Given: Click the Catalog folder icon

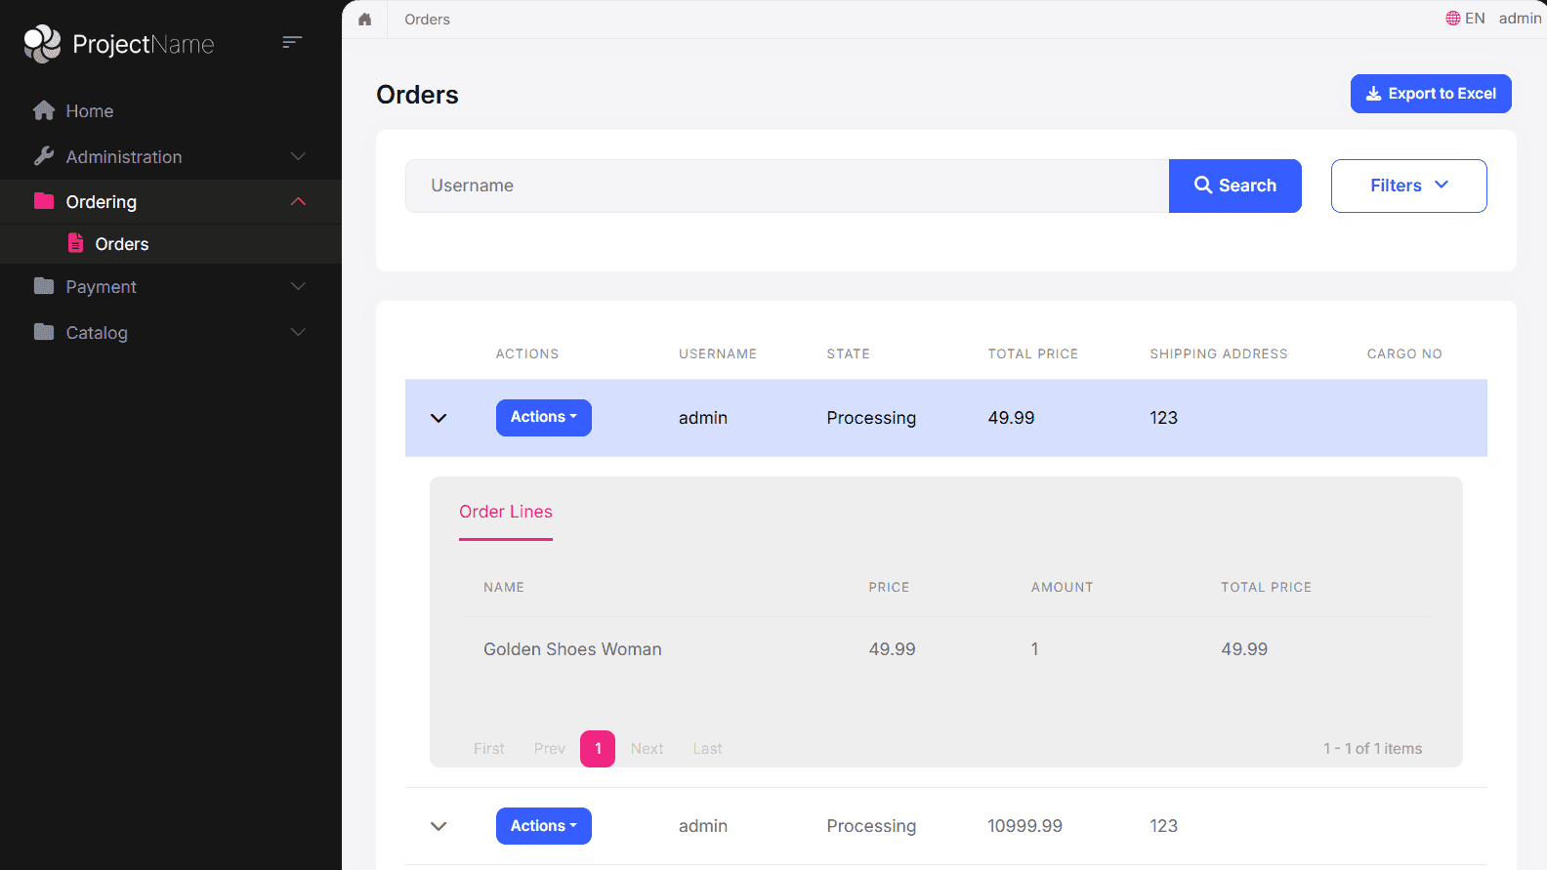Looking at the screenshot, I should (44, 332).
